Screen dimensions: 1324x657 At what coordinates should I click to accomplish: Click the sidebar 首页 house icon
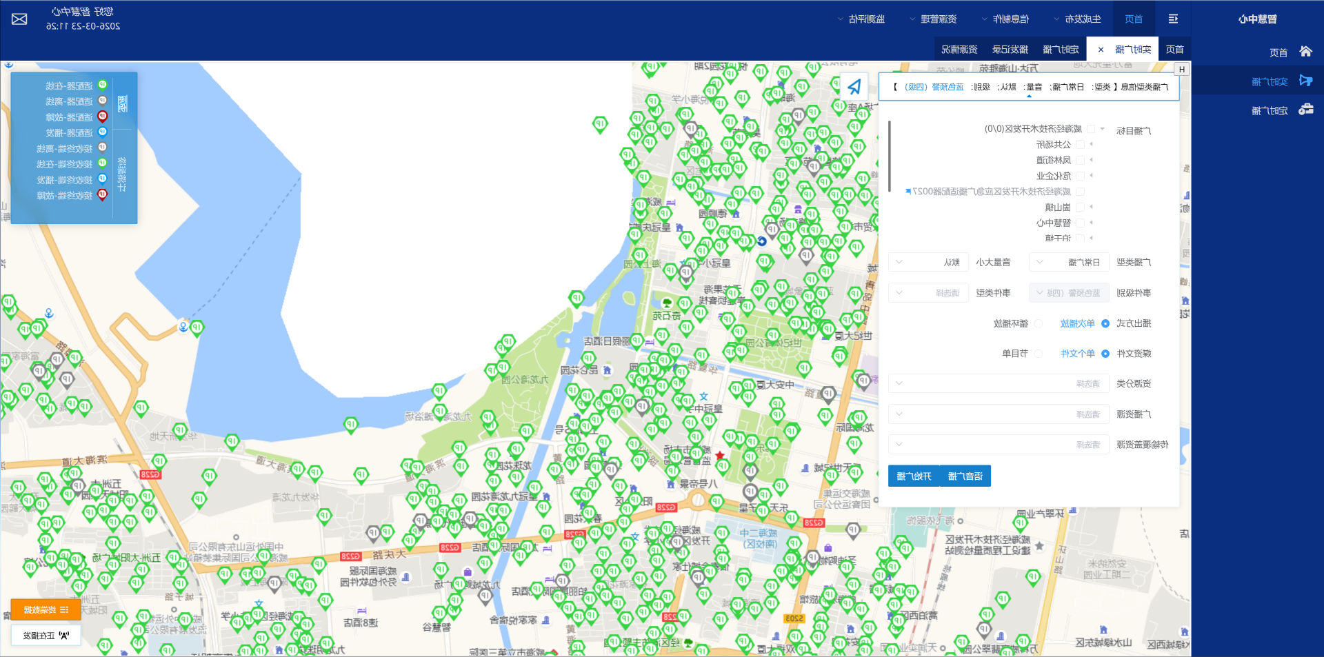1305,52
